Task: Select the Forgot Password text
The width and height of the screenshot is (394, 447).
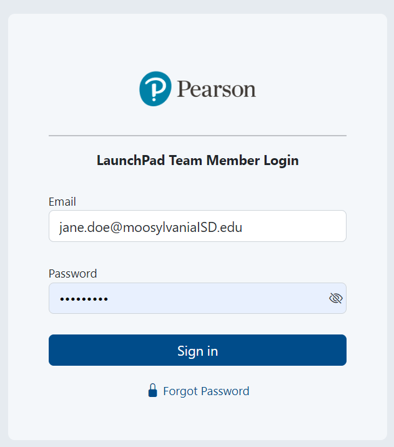Action: pyautogui.click(x=205, y=391)
